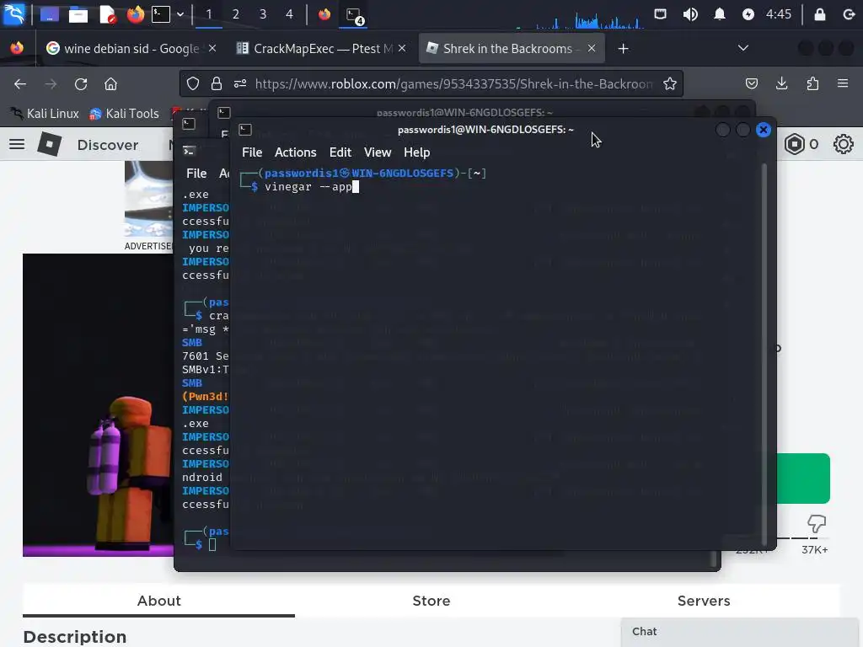863x647 pixels.
Task: Select grouped terminal windows taskbar button
Action: (x=355, y=15)
